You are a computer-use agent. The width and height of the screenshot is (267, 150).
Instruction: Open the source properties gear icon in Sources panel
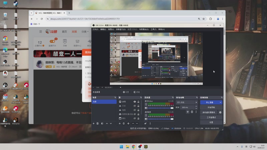pos(128,123)
